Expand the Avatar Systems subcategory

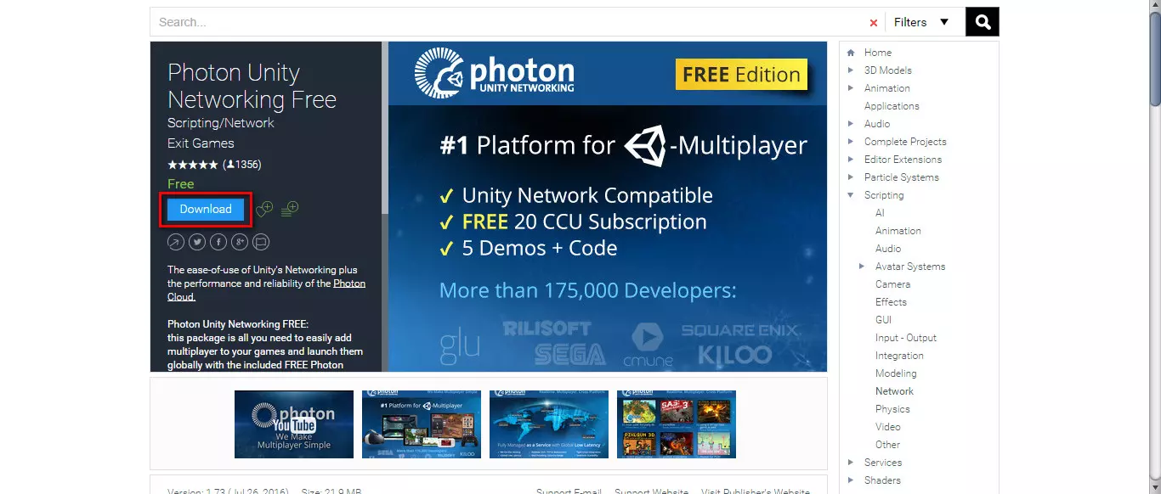[x=863, y=266]
